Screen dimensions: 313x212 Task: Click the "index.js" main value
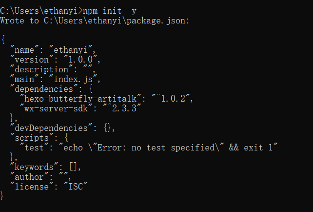click(x=73, y=80)
